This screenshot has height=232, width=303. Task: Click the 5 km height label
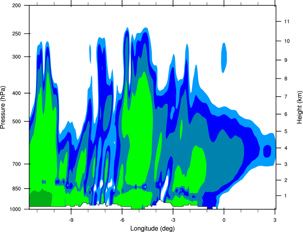point(286,131)
